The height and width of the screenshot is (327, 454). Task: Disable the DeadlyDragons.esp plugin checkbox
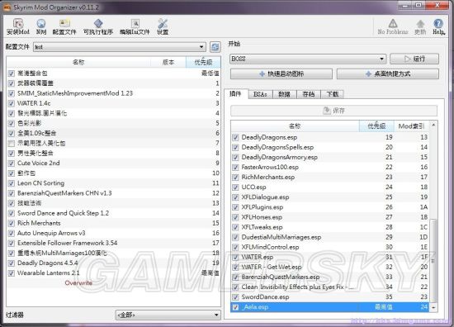pos(235,137)
